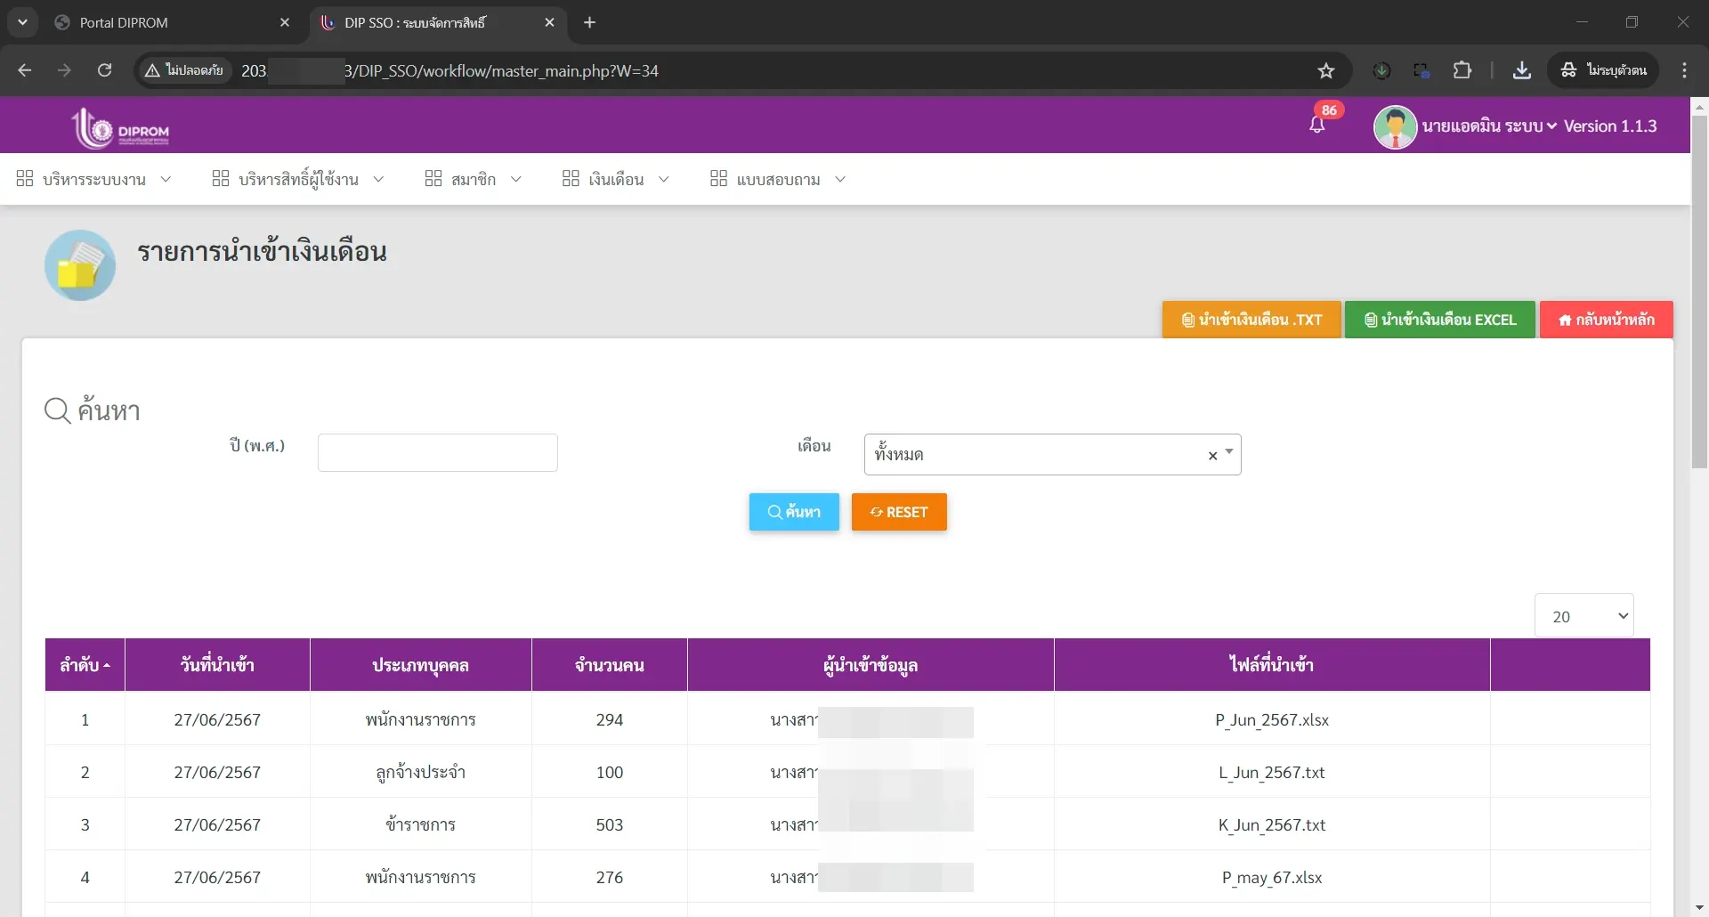Click นำเข้าเงินเดือน .TXT button

click(x=1251, y=320)
